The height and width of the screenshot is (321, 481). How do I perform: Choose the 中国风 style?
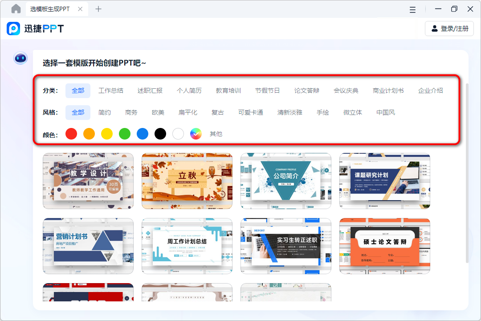pyautogui.click(x=386, y=112)
